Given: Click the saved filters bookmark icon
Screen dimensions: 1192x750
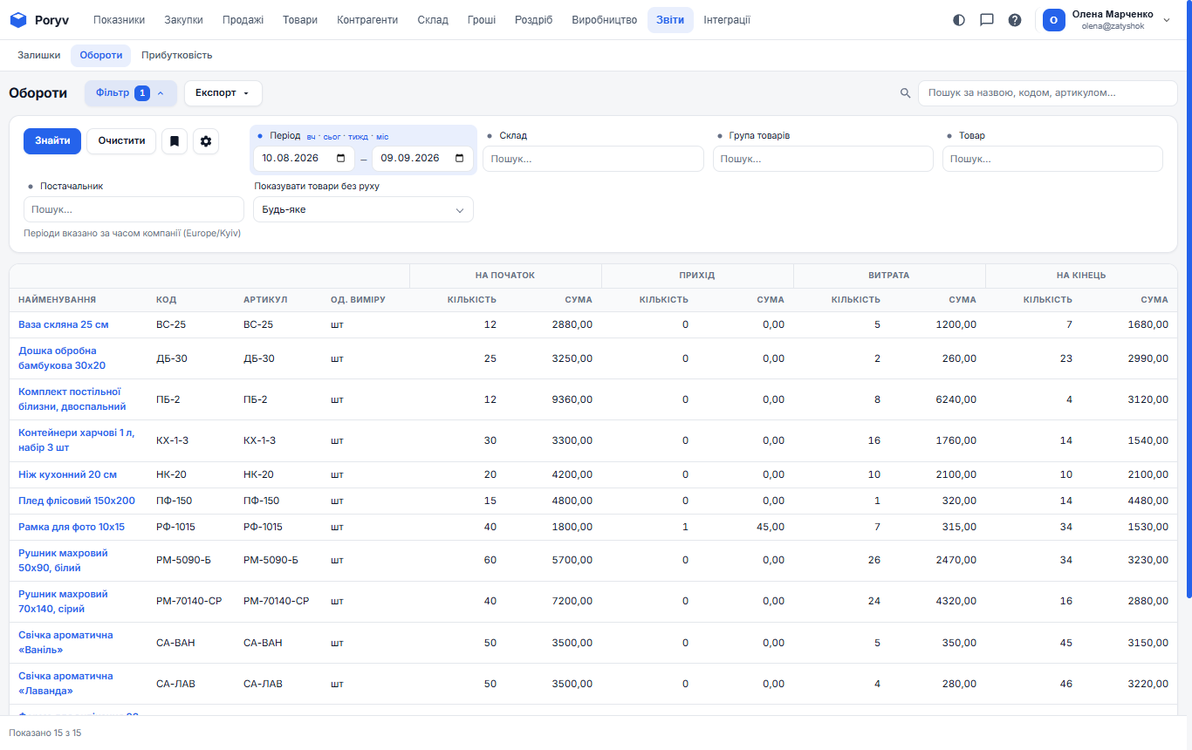Looking at the screenshot, I should point(175,141).
